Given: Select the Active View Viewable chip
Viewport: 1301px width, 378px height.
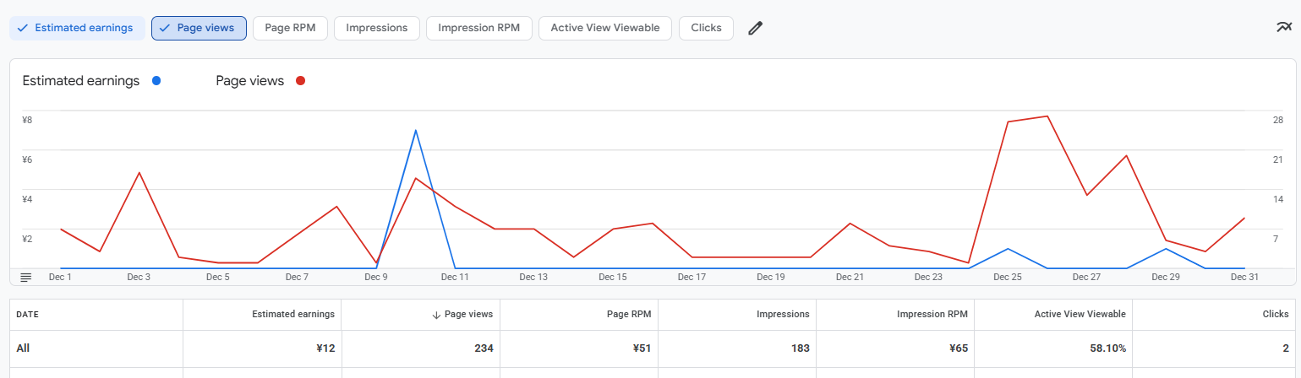Looking at the screenshot, I should [604, 28].
